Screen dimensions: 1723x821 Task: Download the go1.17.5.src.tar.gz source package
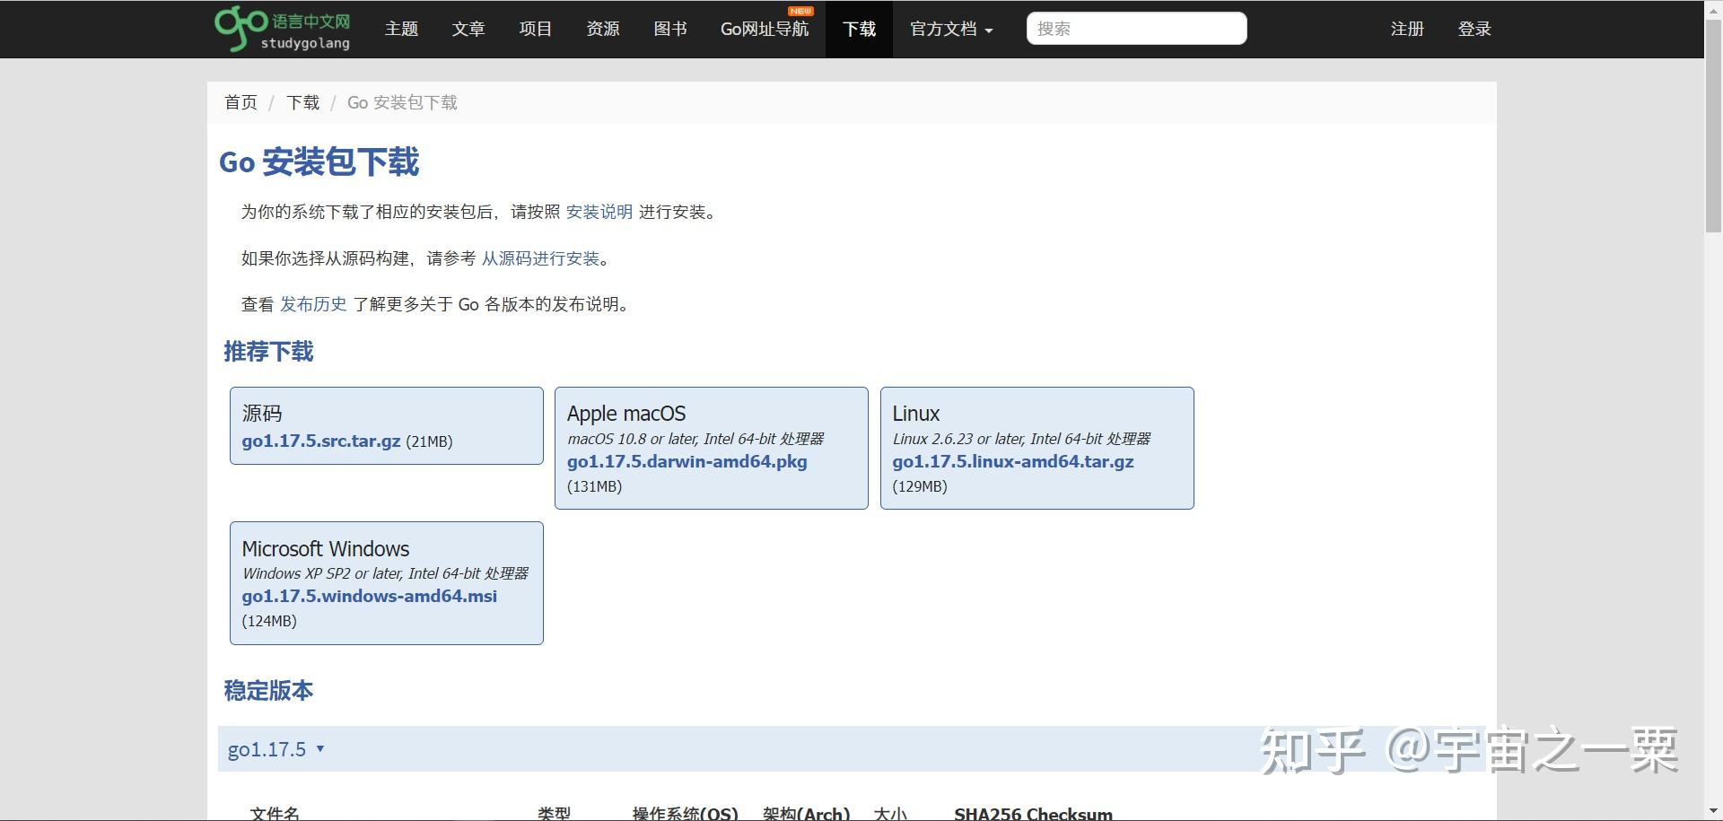pyautogui.click(x=320, y=441)
